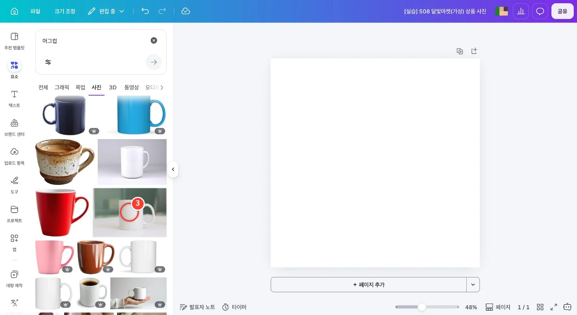Check the cloud save status icon
This screenshot has width=577, height=315.
click(186, 11)
